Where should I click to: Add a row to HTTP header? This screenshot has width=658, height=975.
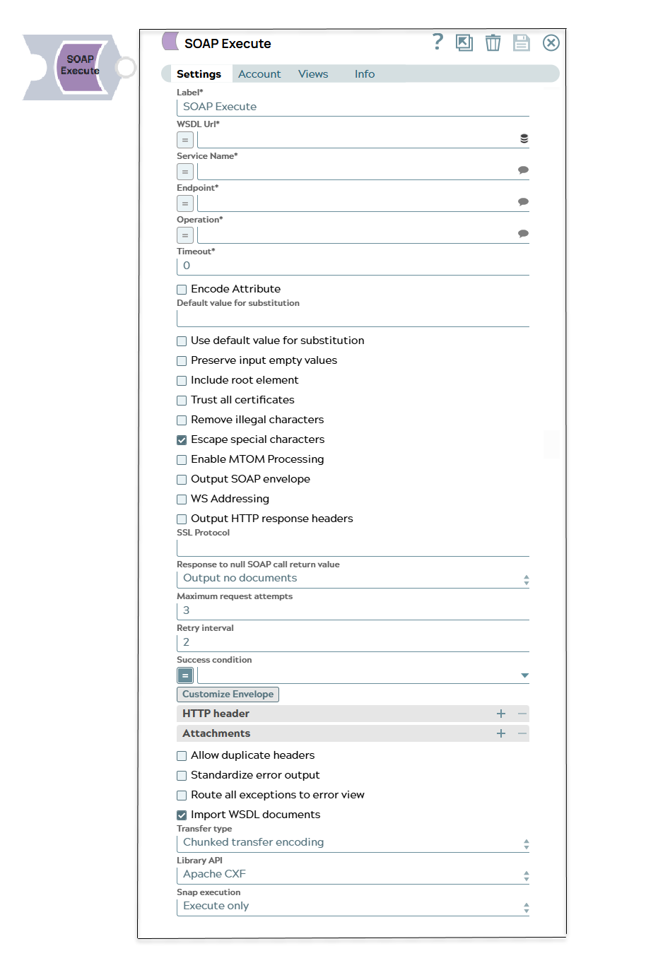pyautogui.click(x=501, y=714)
